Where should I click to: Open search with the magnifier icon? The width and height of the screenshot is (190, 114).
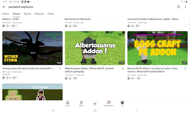click(179, 7)
